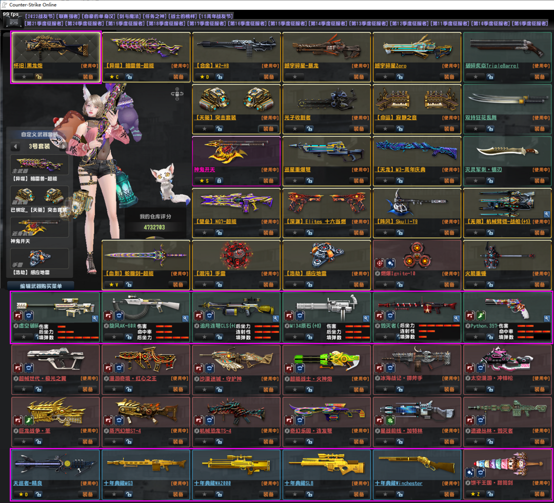Image resolution: width=554 pixels, height=503 pixels.
Task: Select 主武器 slot in custom set panel
Action: [x=39, y=165]
